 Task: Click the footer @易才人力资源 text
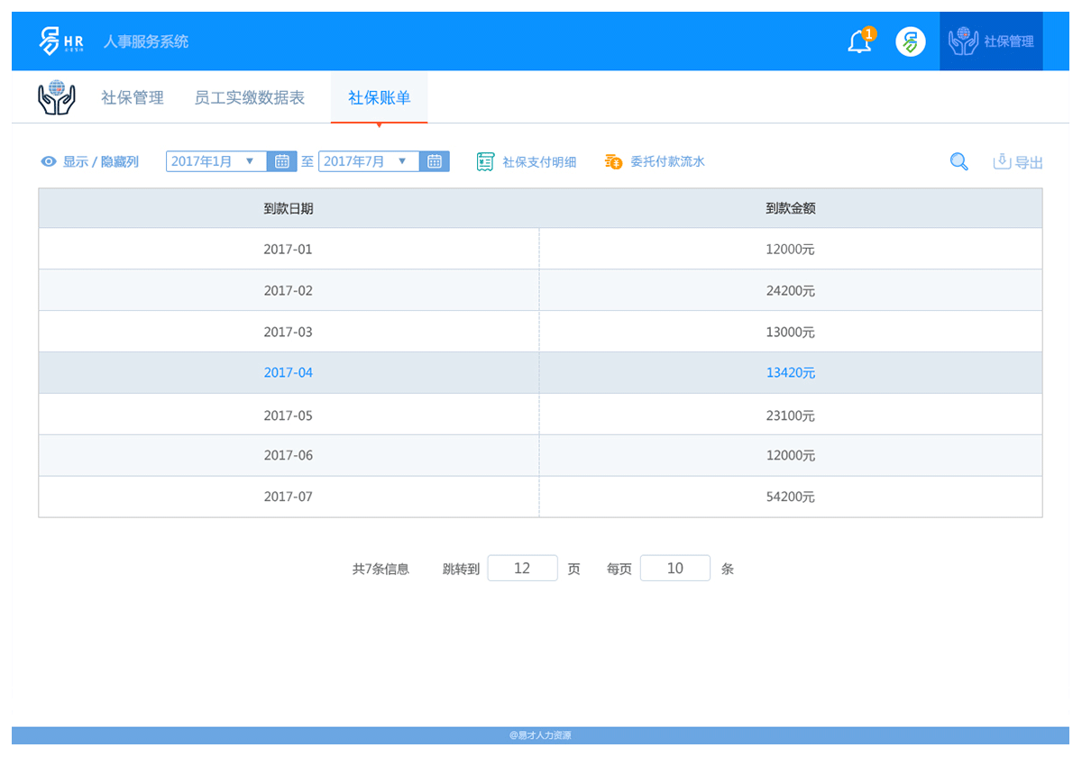[540, 735]
